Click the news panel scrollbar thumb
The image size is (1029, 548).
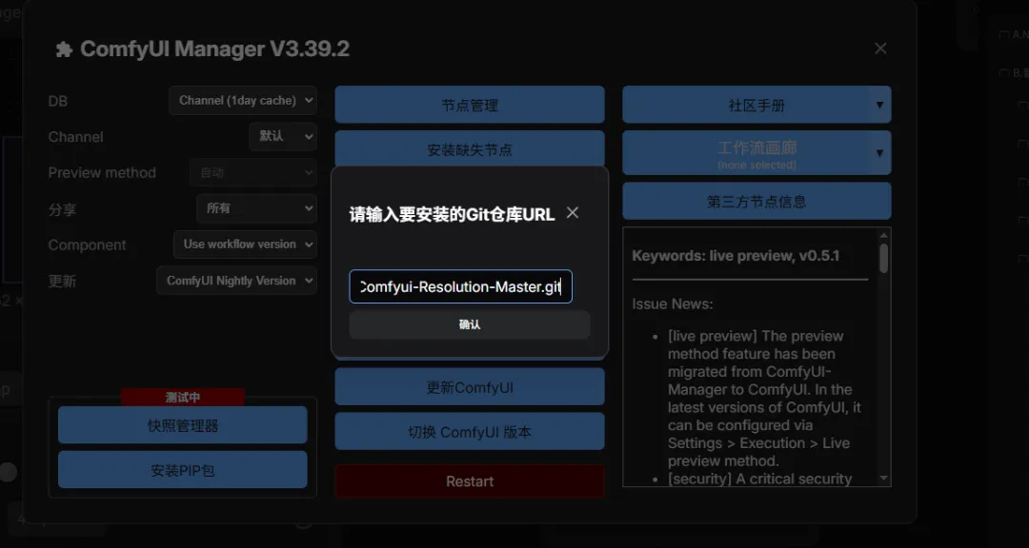(884, 258)
